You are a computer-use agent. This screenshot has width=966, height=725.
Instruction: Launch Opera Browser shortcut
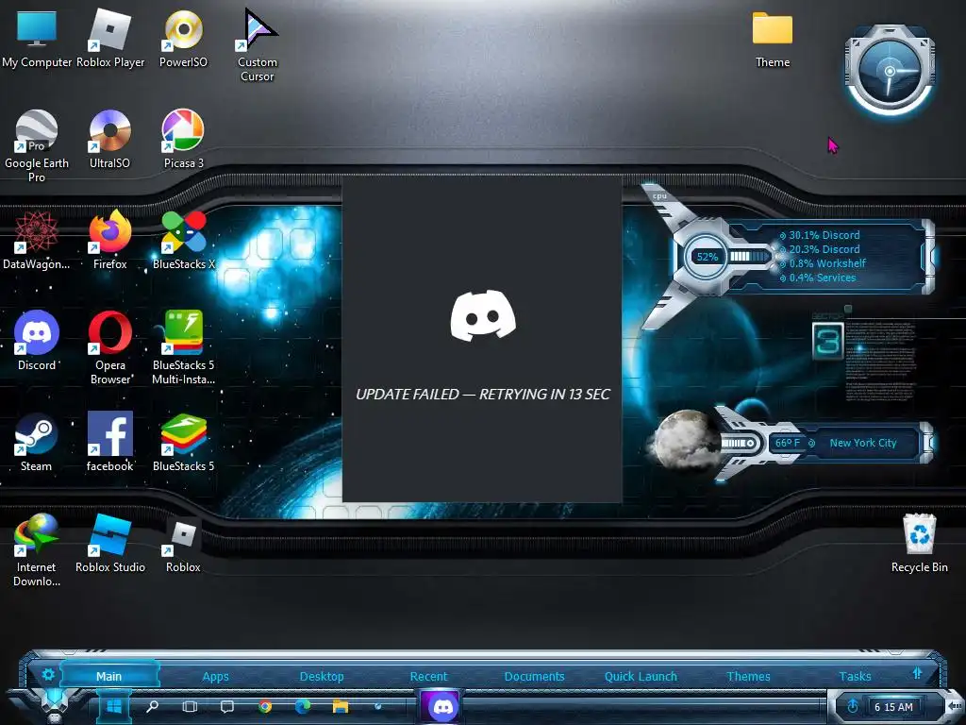(109, 348)
